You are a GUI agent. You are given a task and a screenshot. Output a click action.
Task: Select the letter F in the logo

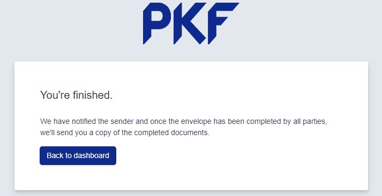tap(223, 23)
